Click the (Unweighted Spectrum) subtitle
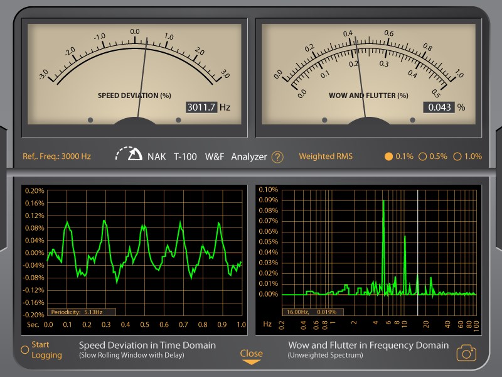 pyautogui.click(x=325, y=355)
